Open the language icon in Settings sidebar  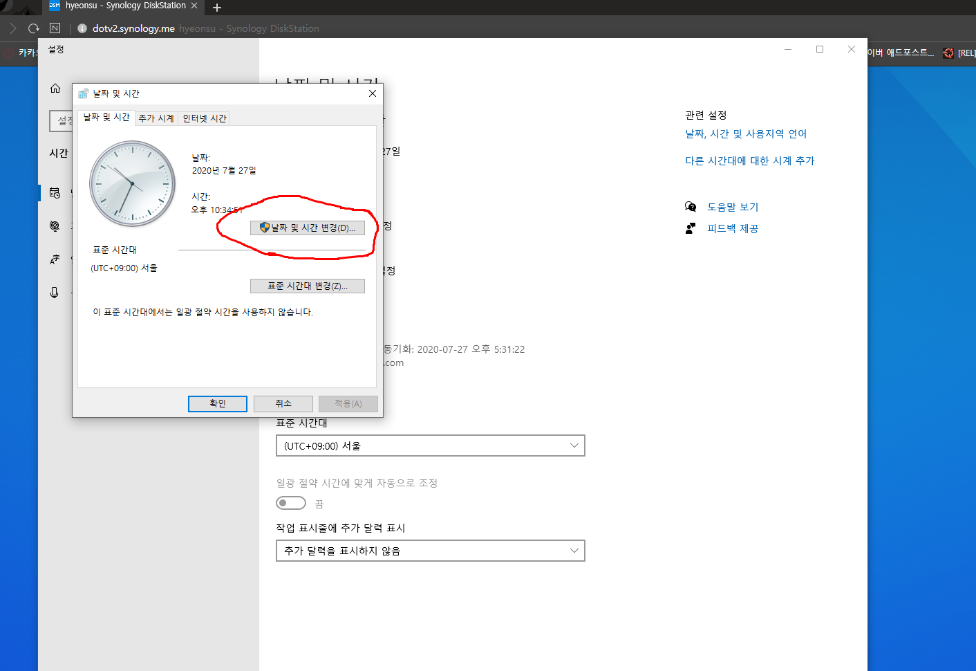click(x=55, y=259)
